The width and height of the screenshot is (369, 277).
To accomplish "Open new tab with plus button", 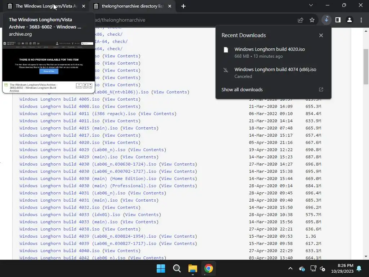I will pos(183,6).
